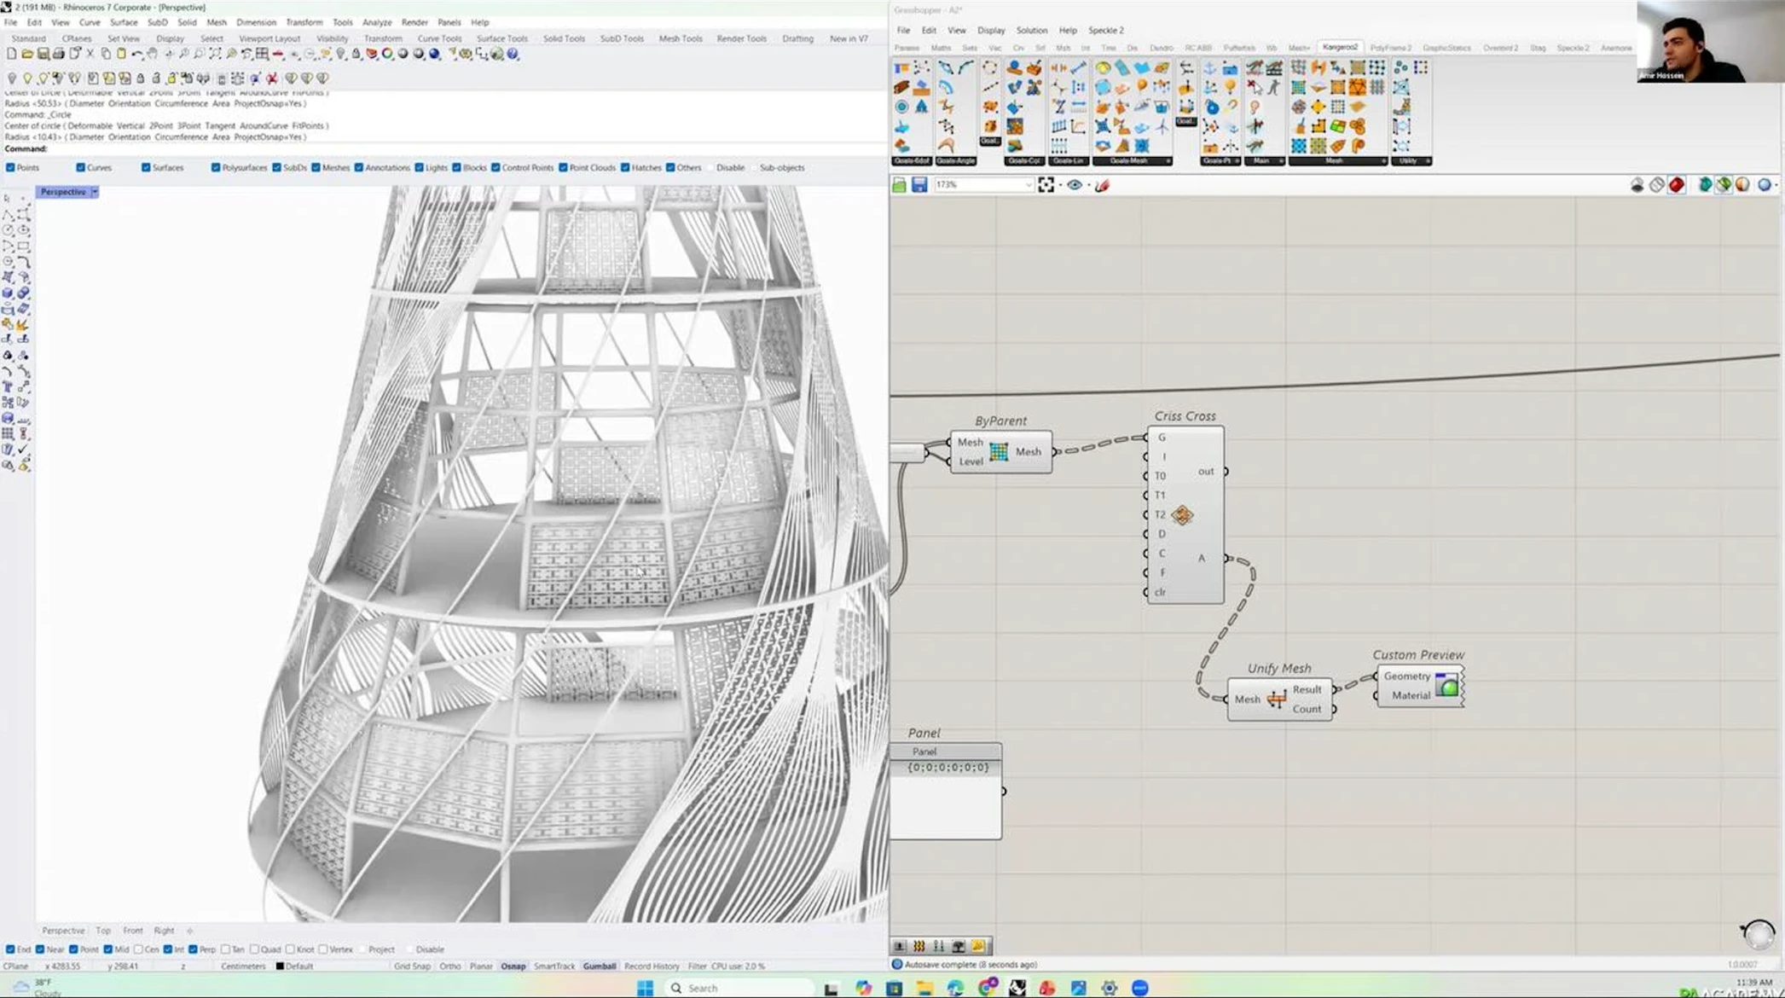Open the Solution menu in Grasshopper

(1030, 30)
